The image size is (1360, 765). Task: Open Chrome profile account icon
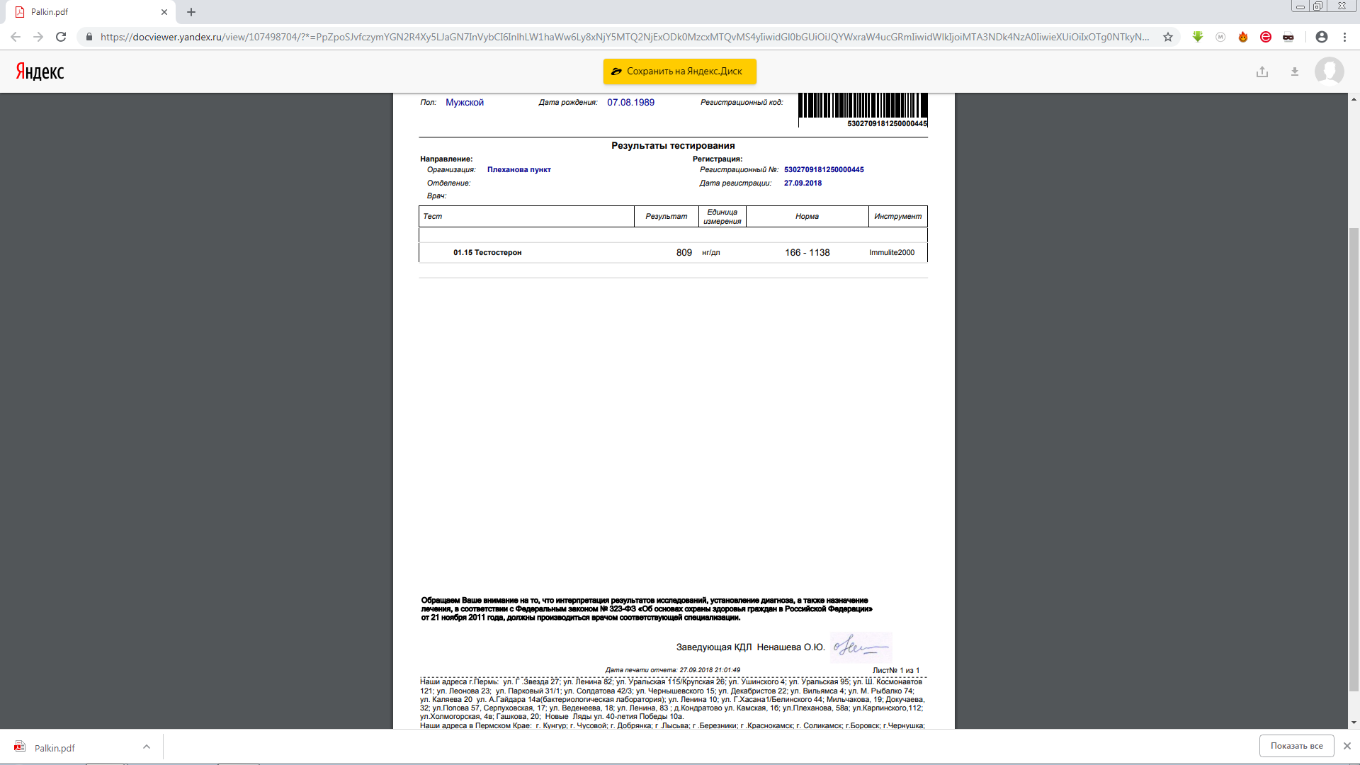[1322, 37]
